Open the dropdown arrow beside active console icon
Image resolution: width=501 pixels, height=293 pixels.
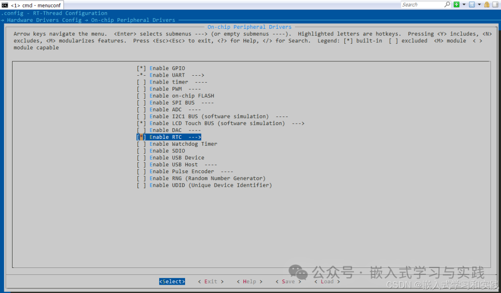(x=479, y=5)
